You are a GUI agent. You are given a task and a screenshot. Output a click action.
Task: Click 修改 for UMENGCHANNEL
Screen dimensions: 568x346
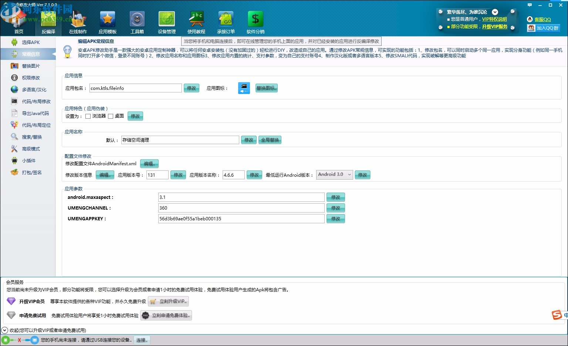tap(336, 208)
